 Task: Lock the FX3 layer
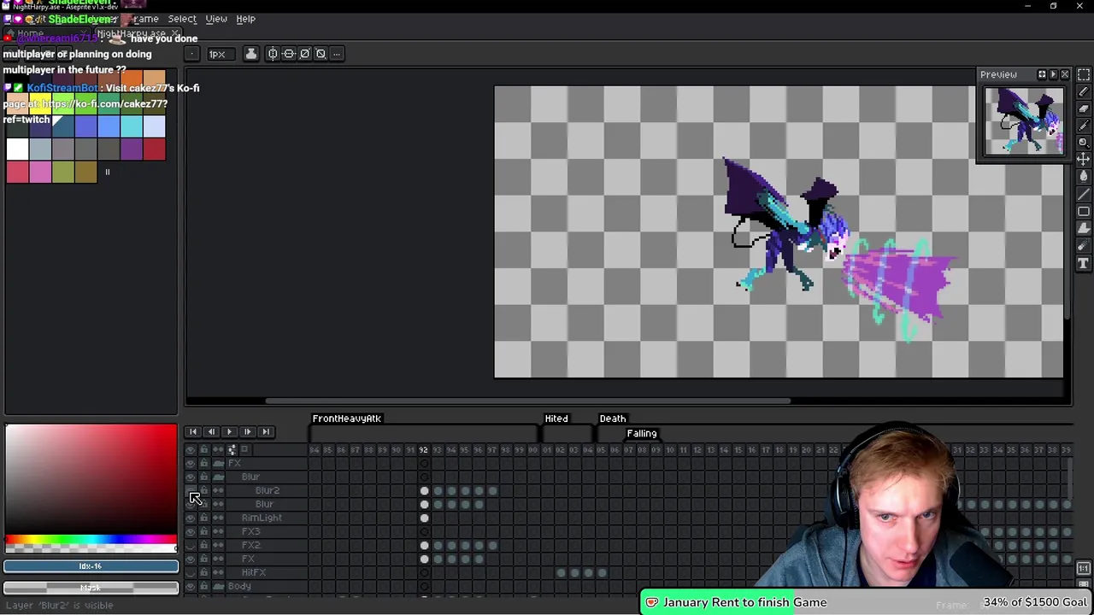pyautogui.click(x=204, y=531)
